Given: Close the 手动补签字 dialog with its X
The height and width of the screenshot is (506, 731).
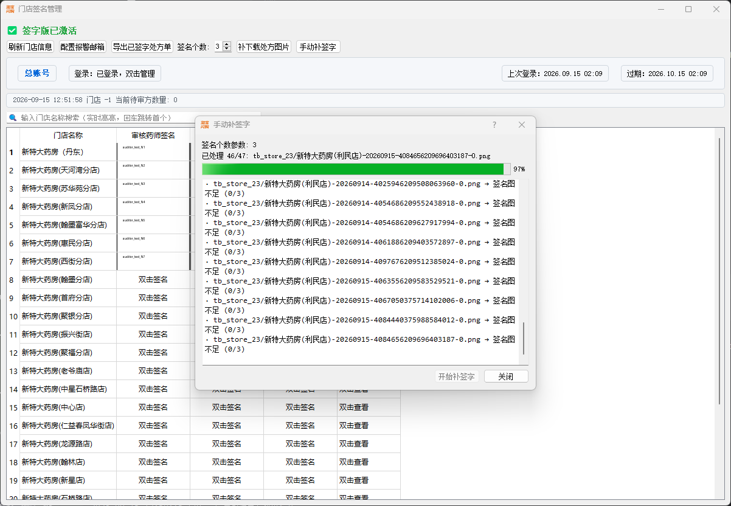Looking at the screenshot, I should (522, 125).
